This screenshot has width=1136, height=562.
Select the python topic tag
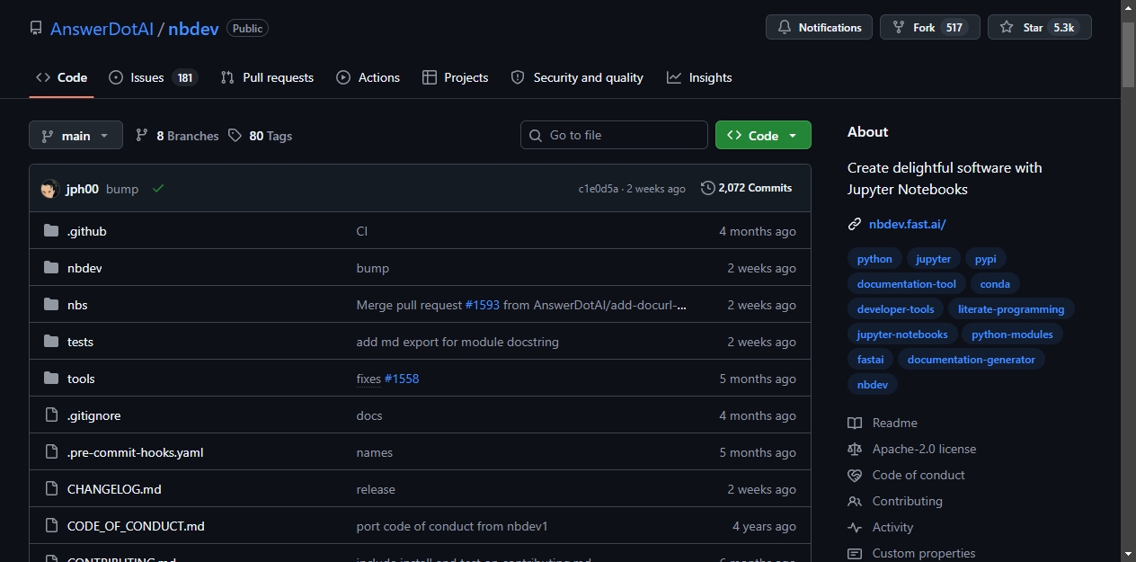[874, 259]
